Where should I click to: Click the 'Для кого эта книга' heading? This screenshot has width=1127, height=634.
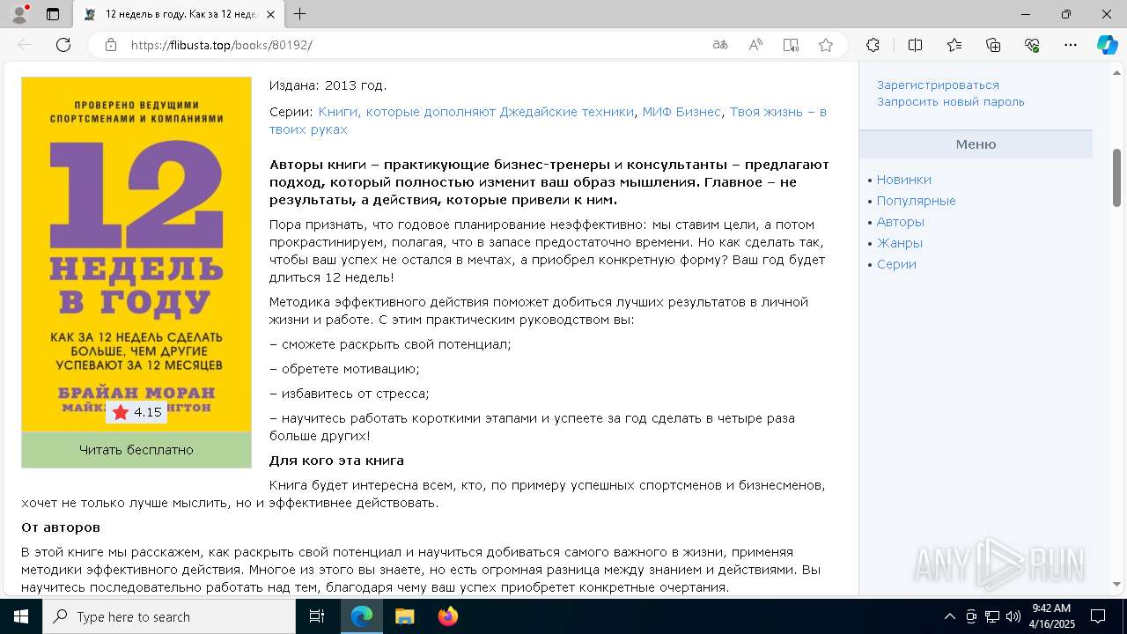336,461
